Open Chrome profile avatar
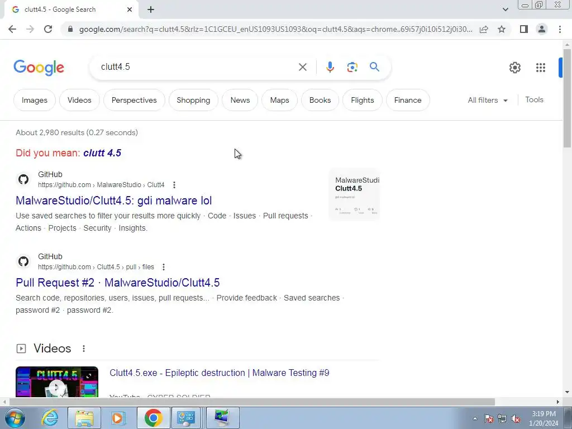 pyautogui.click(x=542, y=29)
